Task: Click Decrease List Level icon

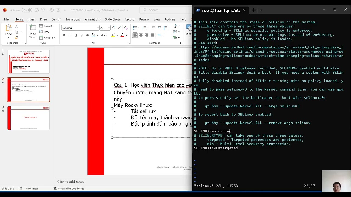Action: tap(154, 28)
